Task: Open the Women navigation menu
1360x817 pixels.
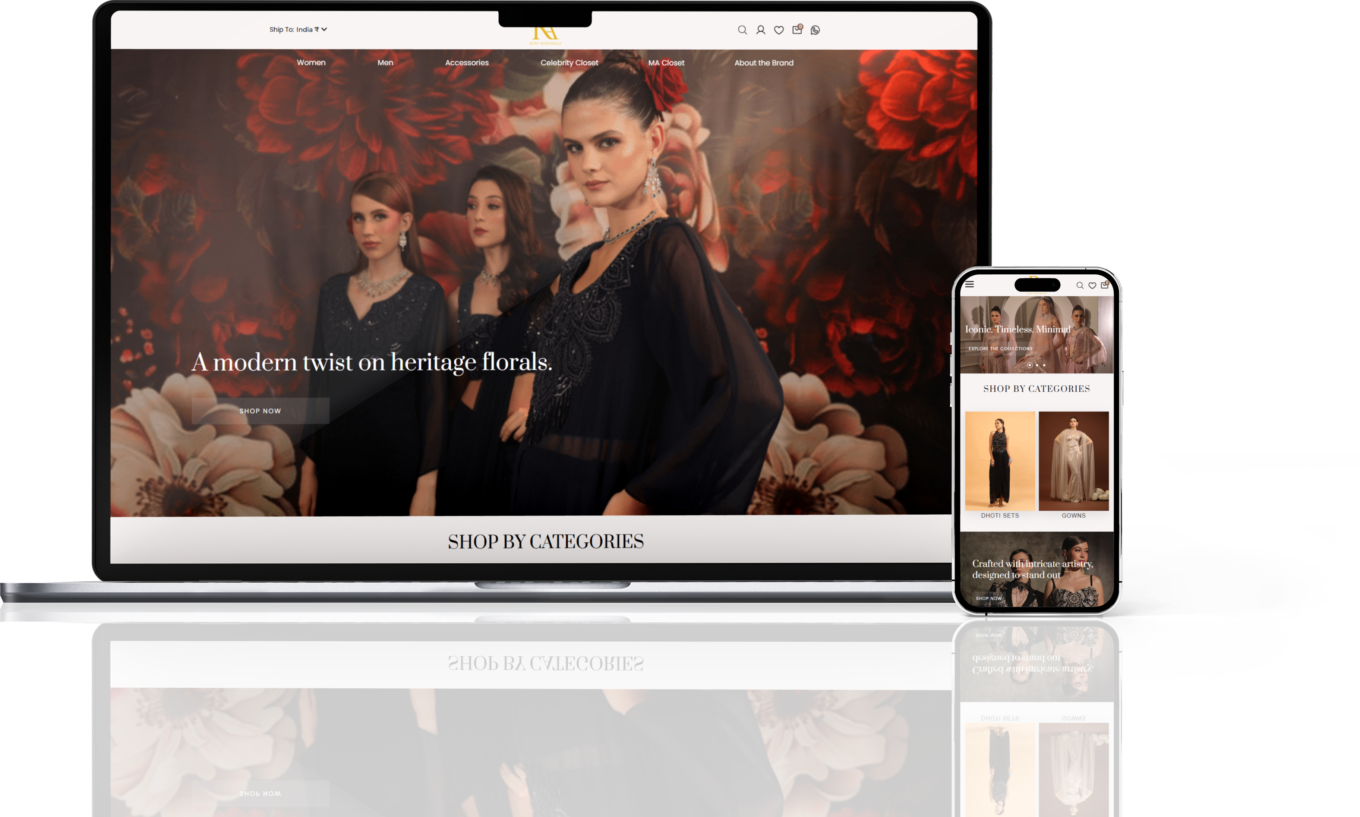Action: point(311,63)
